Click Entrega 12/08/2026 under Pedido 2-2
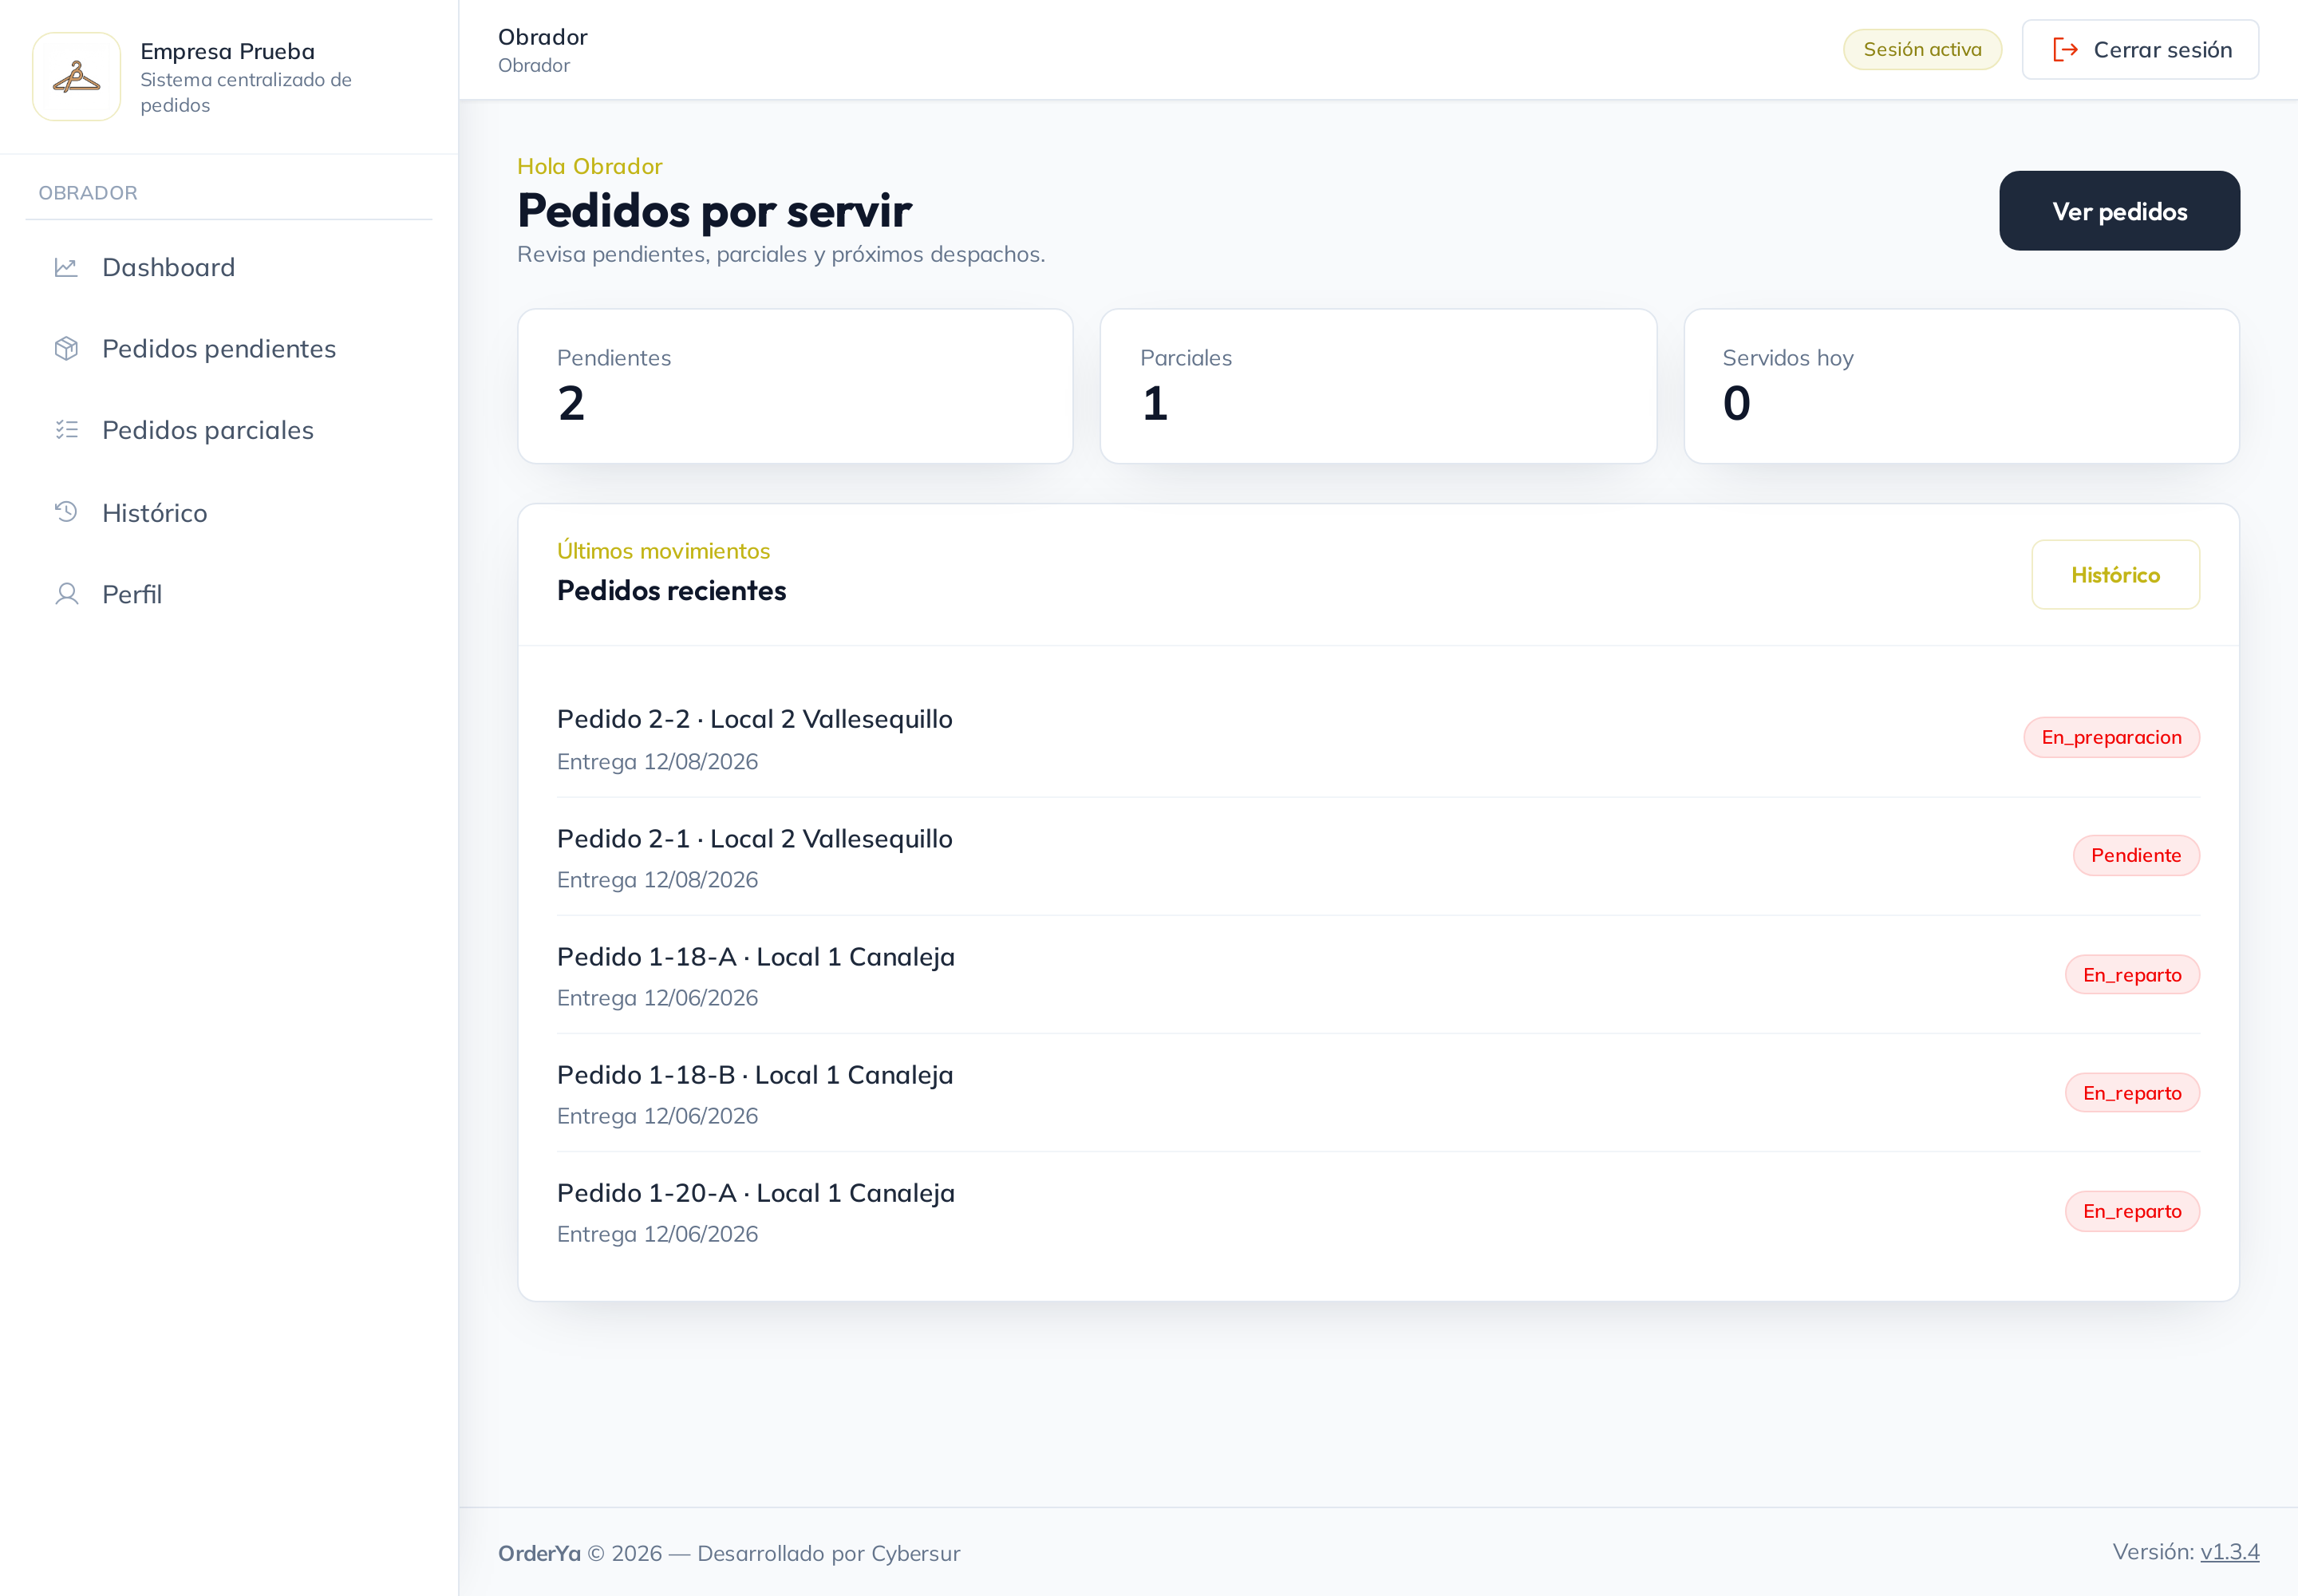Screen dimensions: 2298x1596 tap(657, 762)
